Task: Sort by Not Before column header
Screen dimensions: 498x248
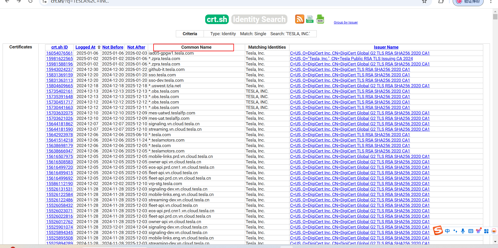Action: tap(113, 47)
